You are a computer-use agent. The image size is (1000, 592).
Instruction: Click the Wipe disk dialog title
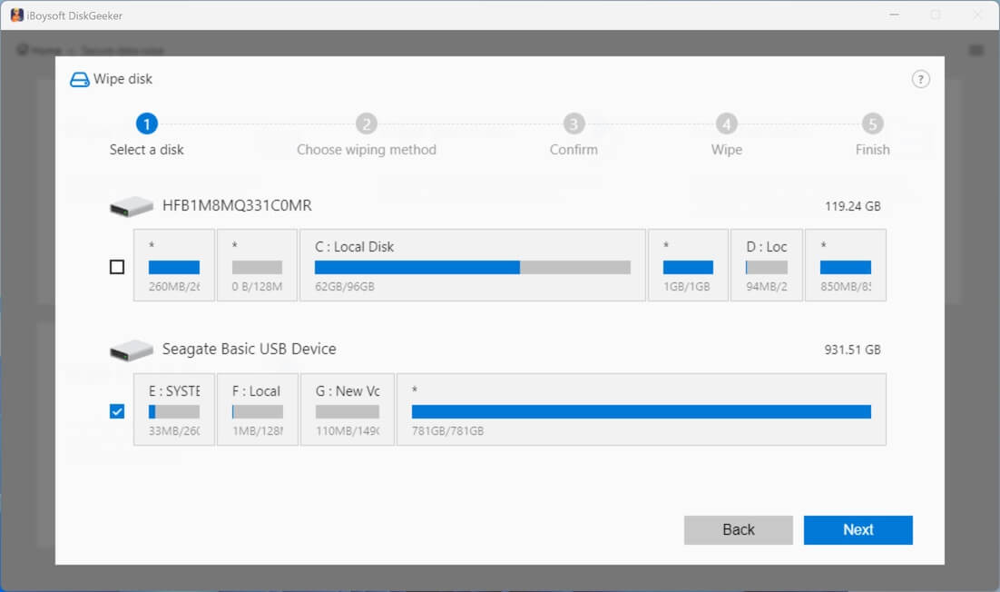point(123,79)
